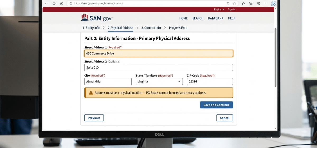Click the Part 2 Entity Information heading
This screenshot has height=148, width=317.
tap(137, 38)
